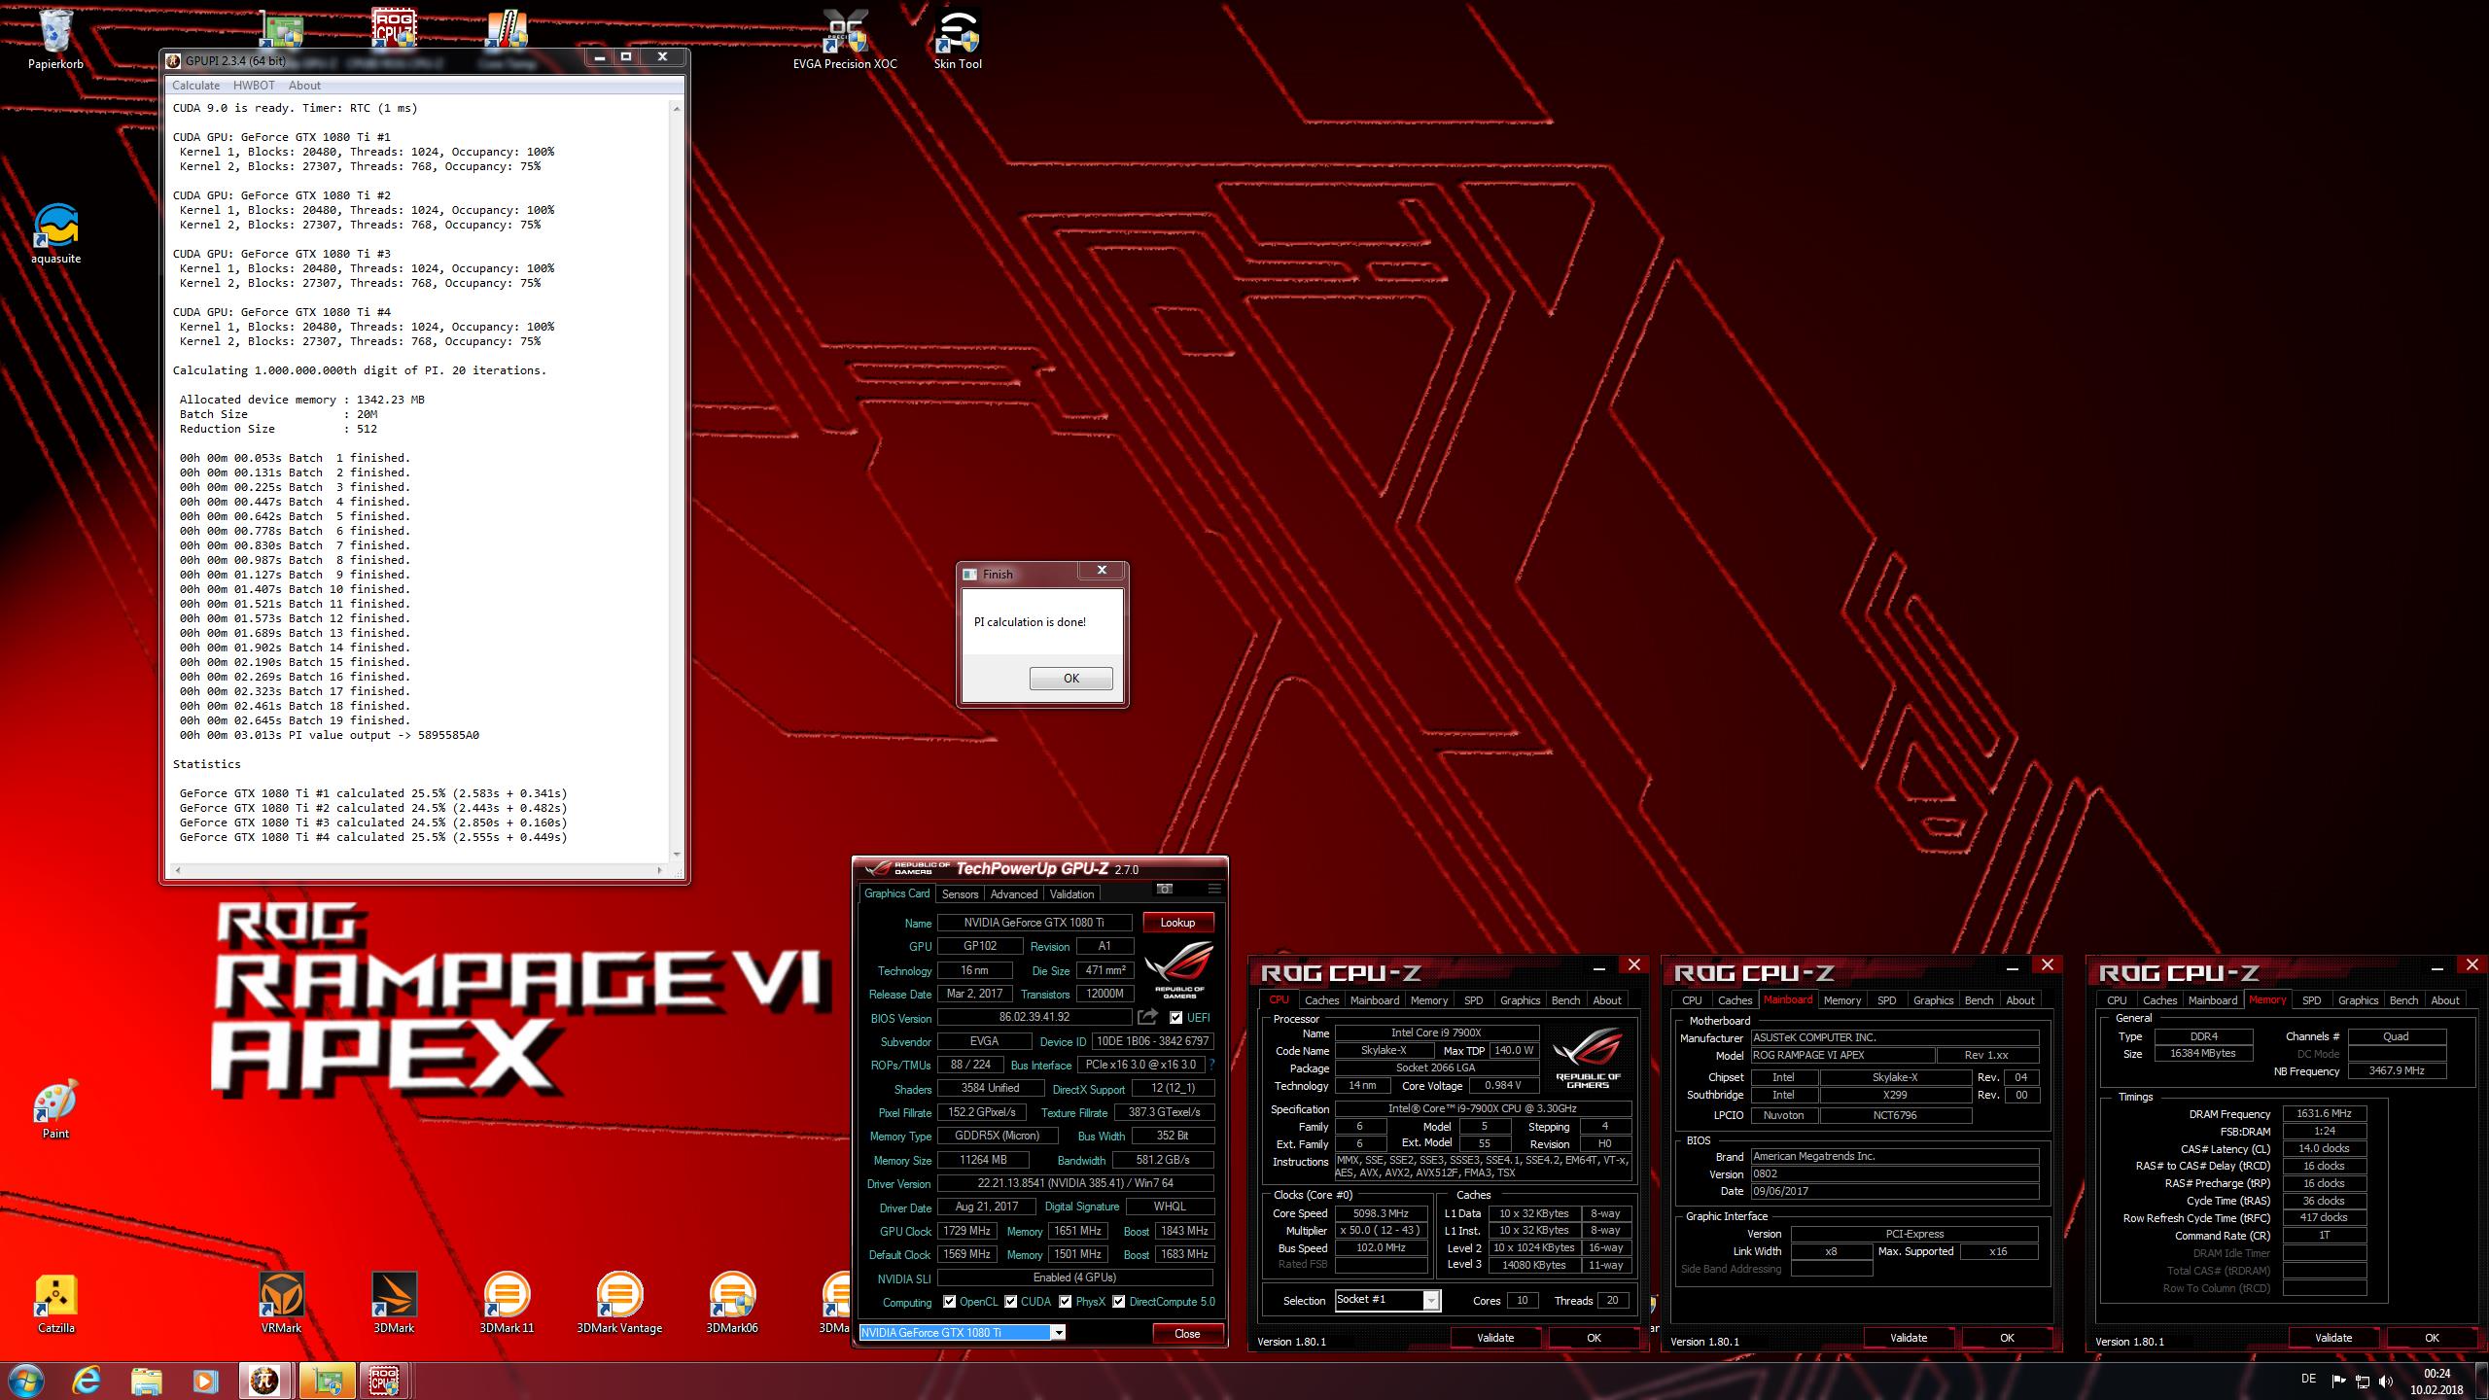The image size is (2489, 1400).
Task: Open the 3DMark desktop shortcut
Action: tap(394, 1304)
